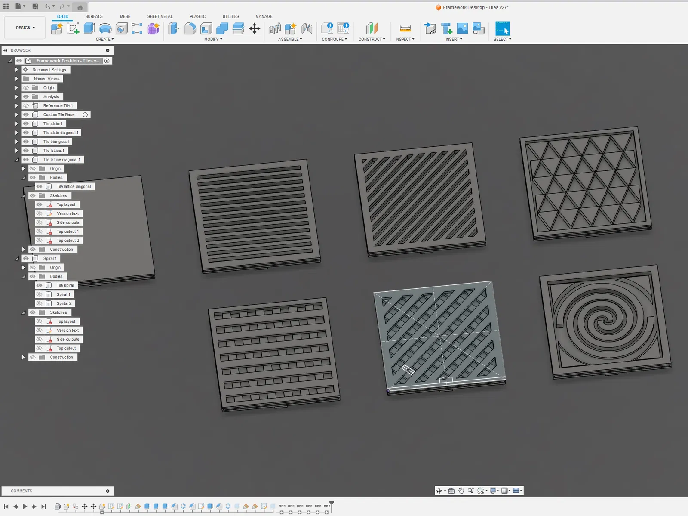
Task: Open the MODIFY menu label
Action: (x=213, y=39)
